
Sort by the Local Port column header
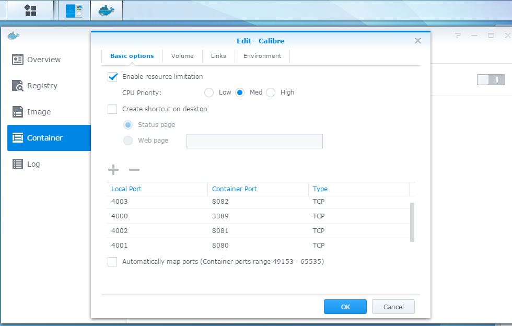[157, 189]
